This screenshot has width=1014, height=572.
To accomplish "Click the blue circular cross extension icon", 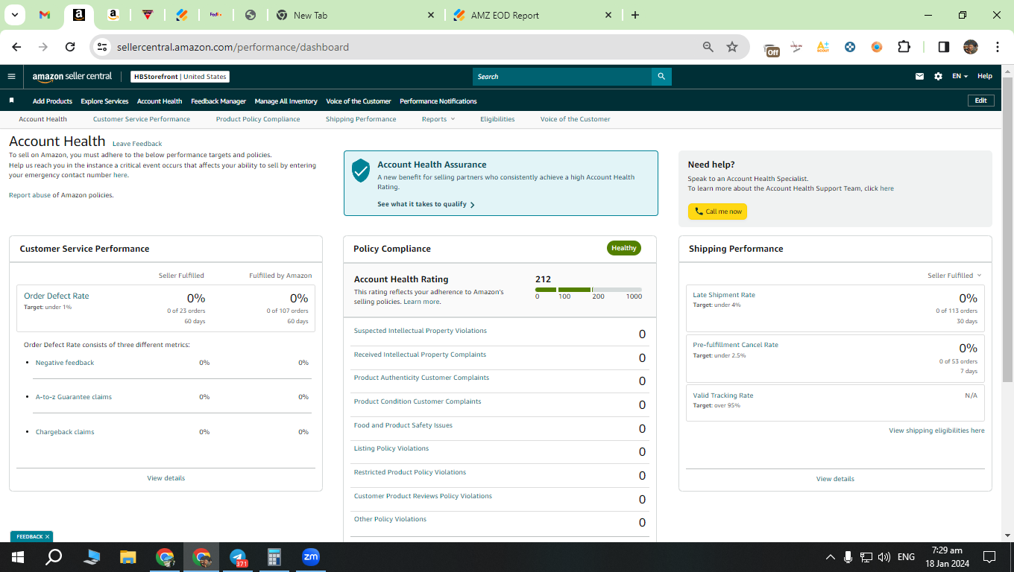I will [850, 47].
